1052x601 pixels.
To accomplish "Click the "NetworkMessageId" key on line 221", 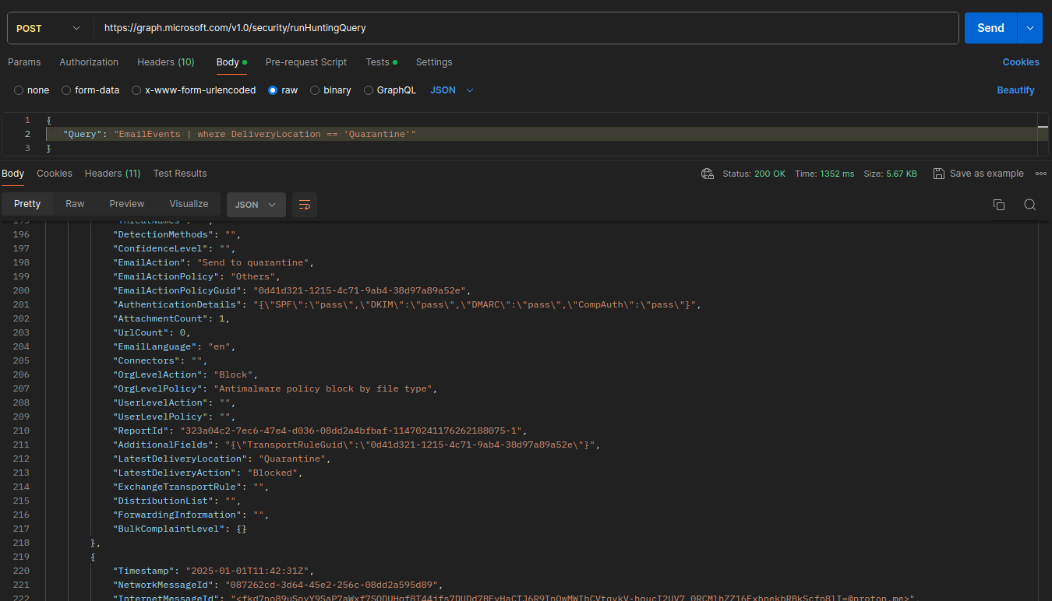I will tap(164, 585).
